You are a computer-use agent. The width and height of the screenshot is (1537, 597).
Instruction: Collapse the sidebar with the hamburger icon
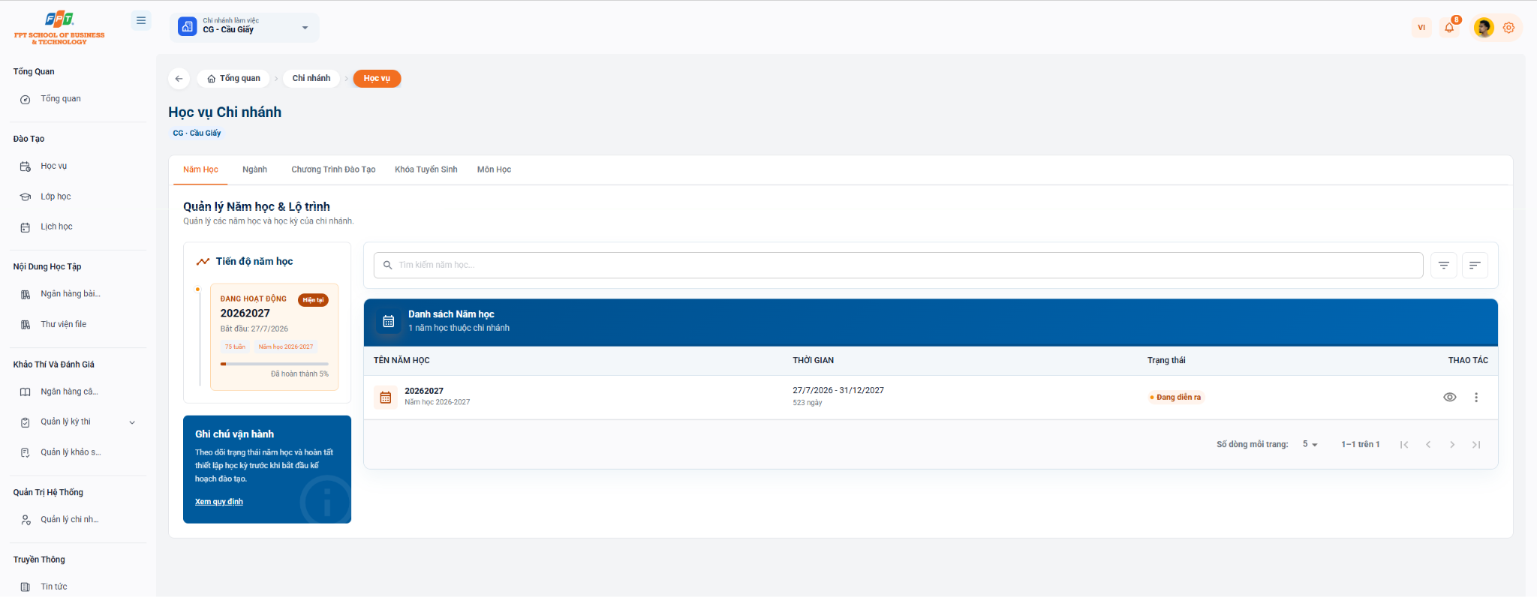pyautogui.click(x=141, y=21)
